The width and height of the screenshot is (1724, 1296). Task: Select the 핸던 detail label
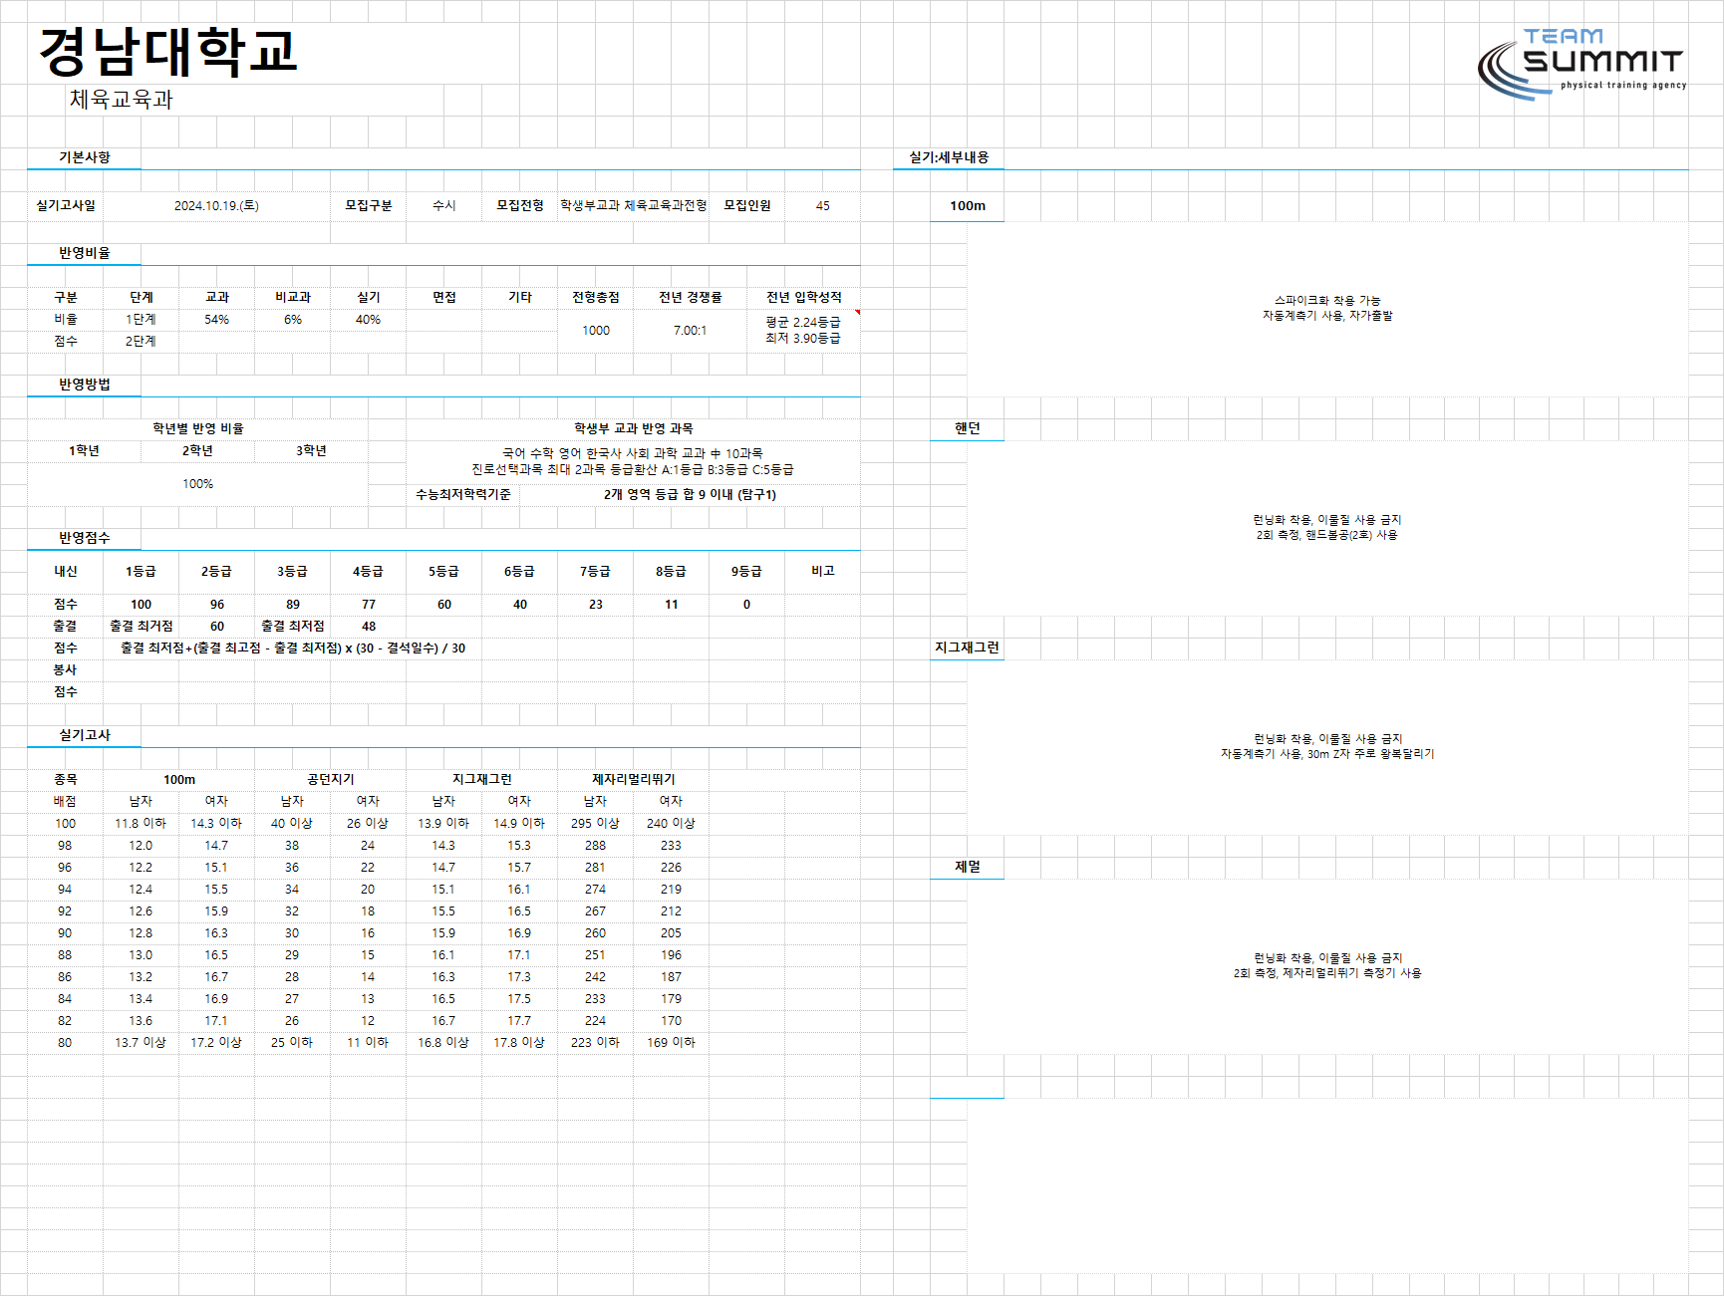click(x=968, y=428)
